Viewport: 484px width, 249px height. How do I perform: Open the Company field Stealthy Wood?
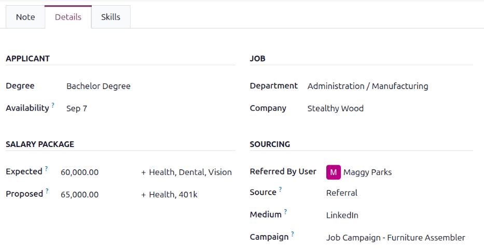pyautogui.click(x=390, y=108)
